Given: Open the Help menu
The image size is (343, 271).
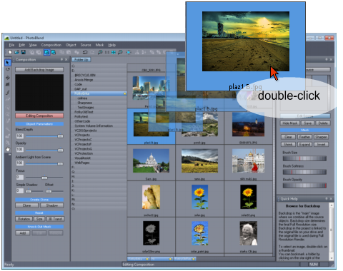Looking at the screenshot, I should [x=112, y=45].
